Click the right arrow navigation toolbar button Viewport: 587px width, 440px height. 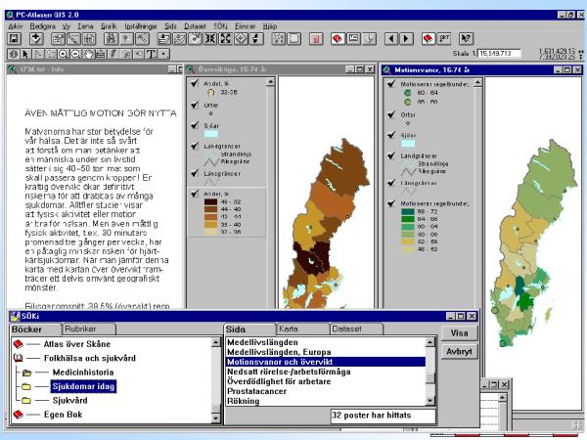(405, 38)
